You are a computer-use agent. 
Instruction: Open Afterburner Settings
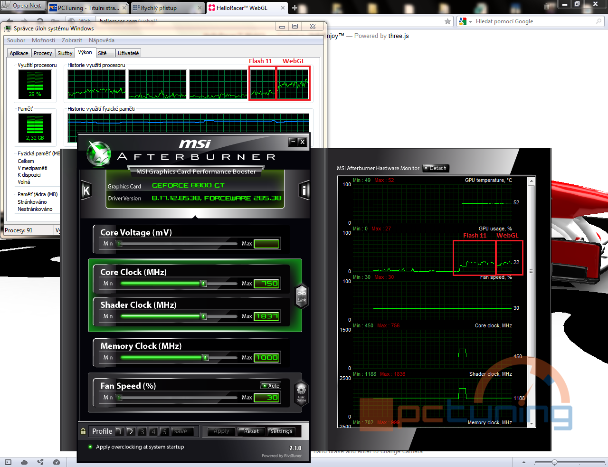coord(281,431)
